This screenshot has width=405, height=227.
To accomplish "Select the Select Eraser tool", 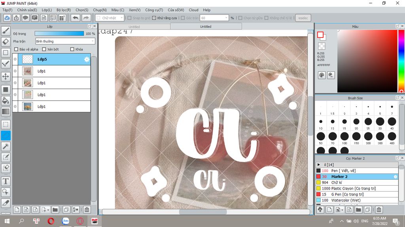I will [x=6, y=168].
